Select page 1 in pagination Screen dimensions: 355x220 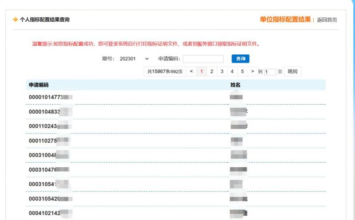click(201, 71)
